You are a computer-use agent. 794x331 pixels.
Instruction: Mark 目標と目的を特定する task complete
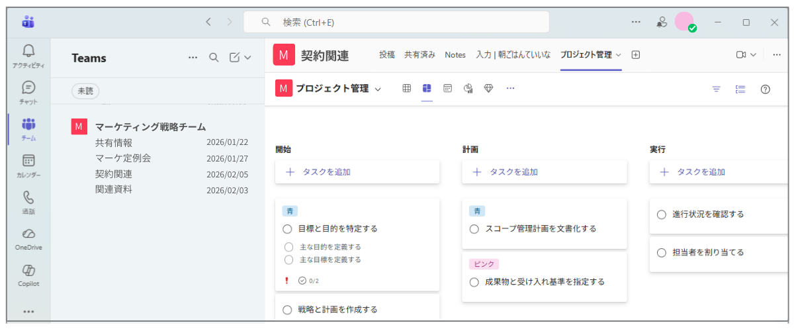[287, 229]
